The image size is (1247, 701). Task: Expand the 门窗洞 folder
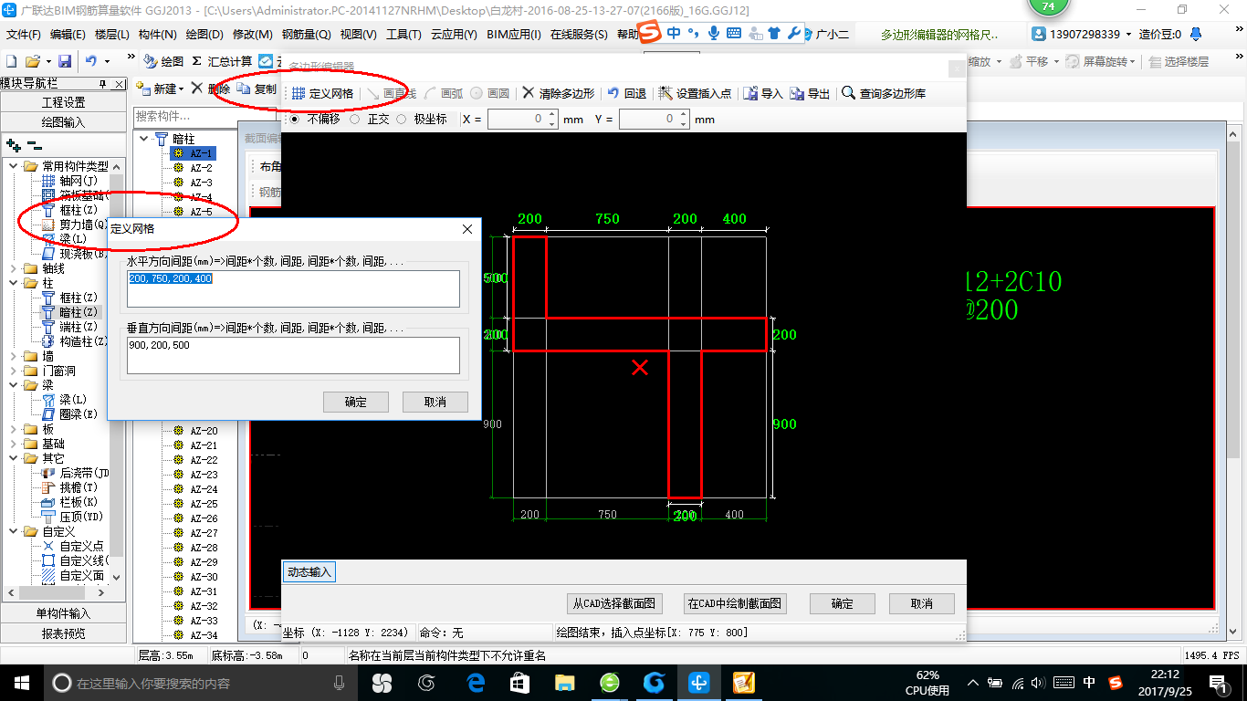tap(15, 371)
